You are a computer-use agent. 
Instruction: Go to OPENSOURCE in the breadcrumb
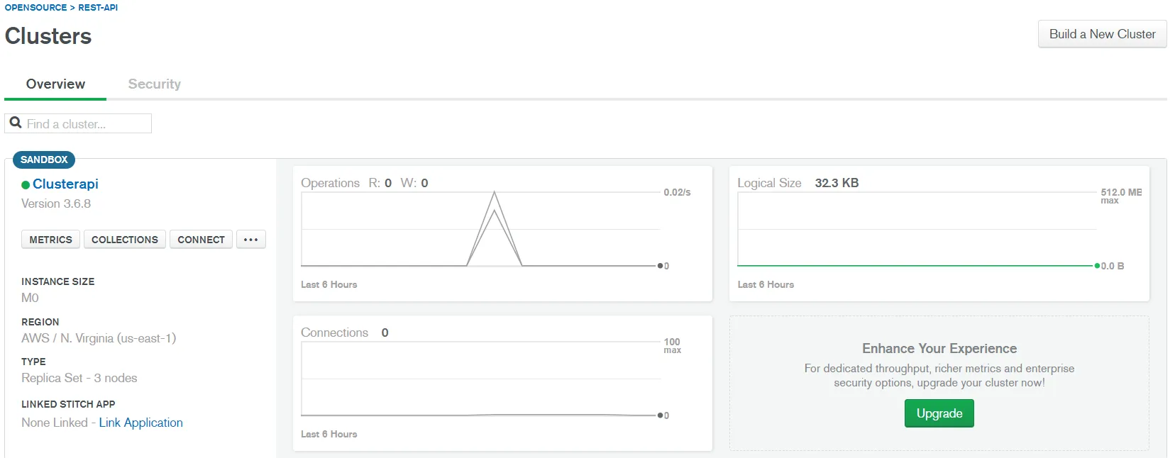(x=35, y=7)
